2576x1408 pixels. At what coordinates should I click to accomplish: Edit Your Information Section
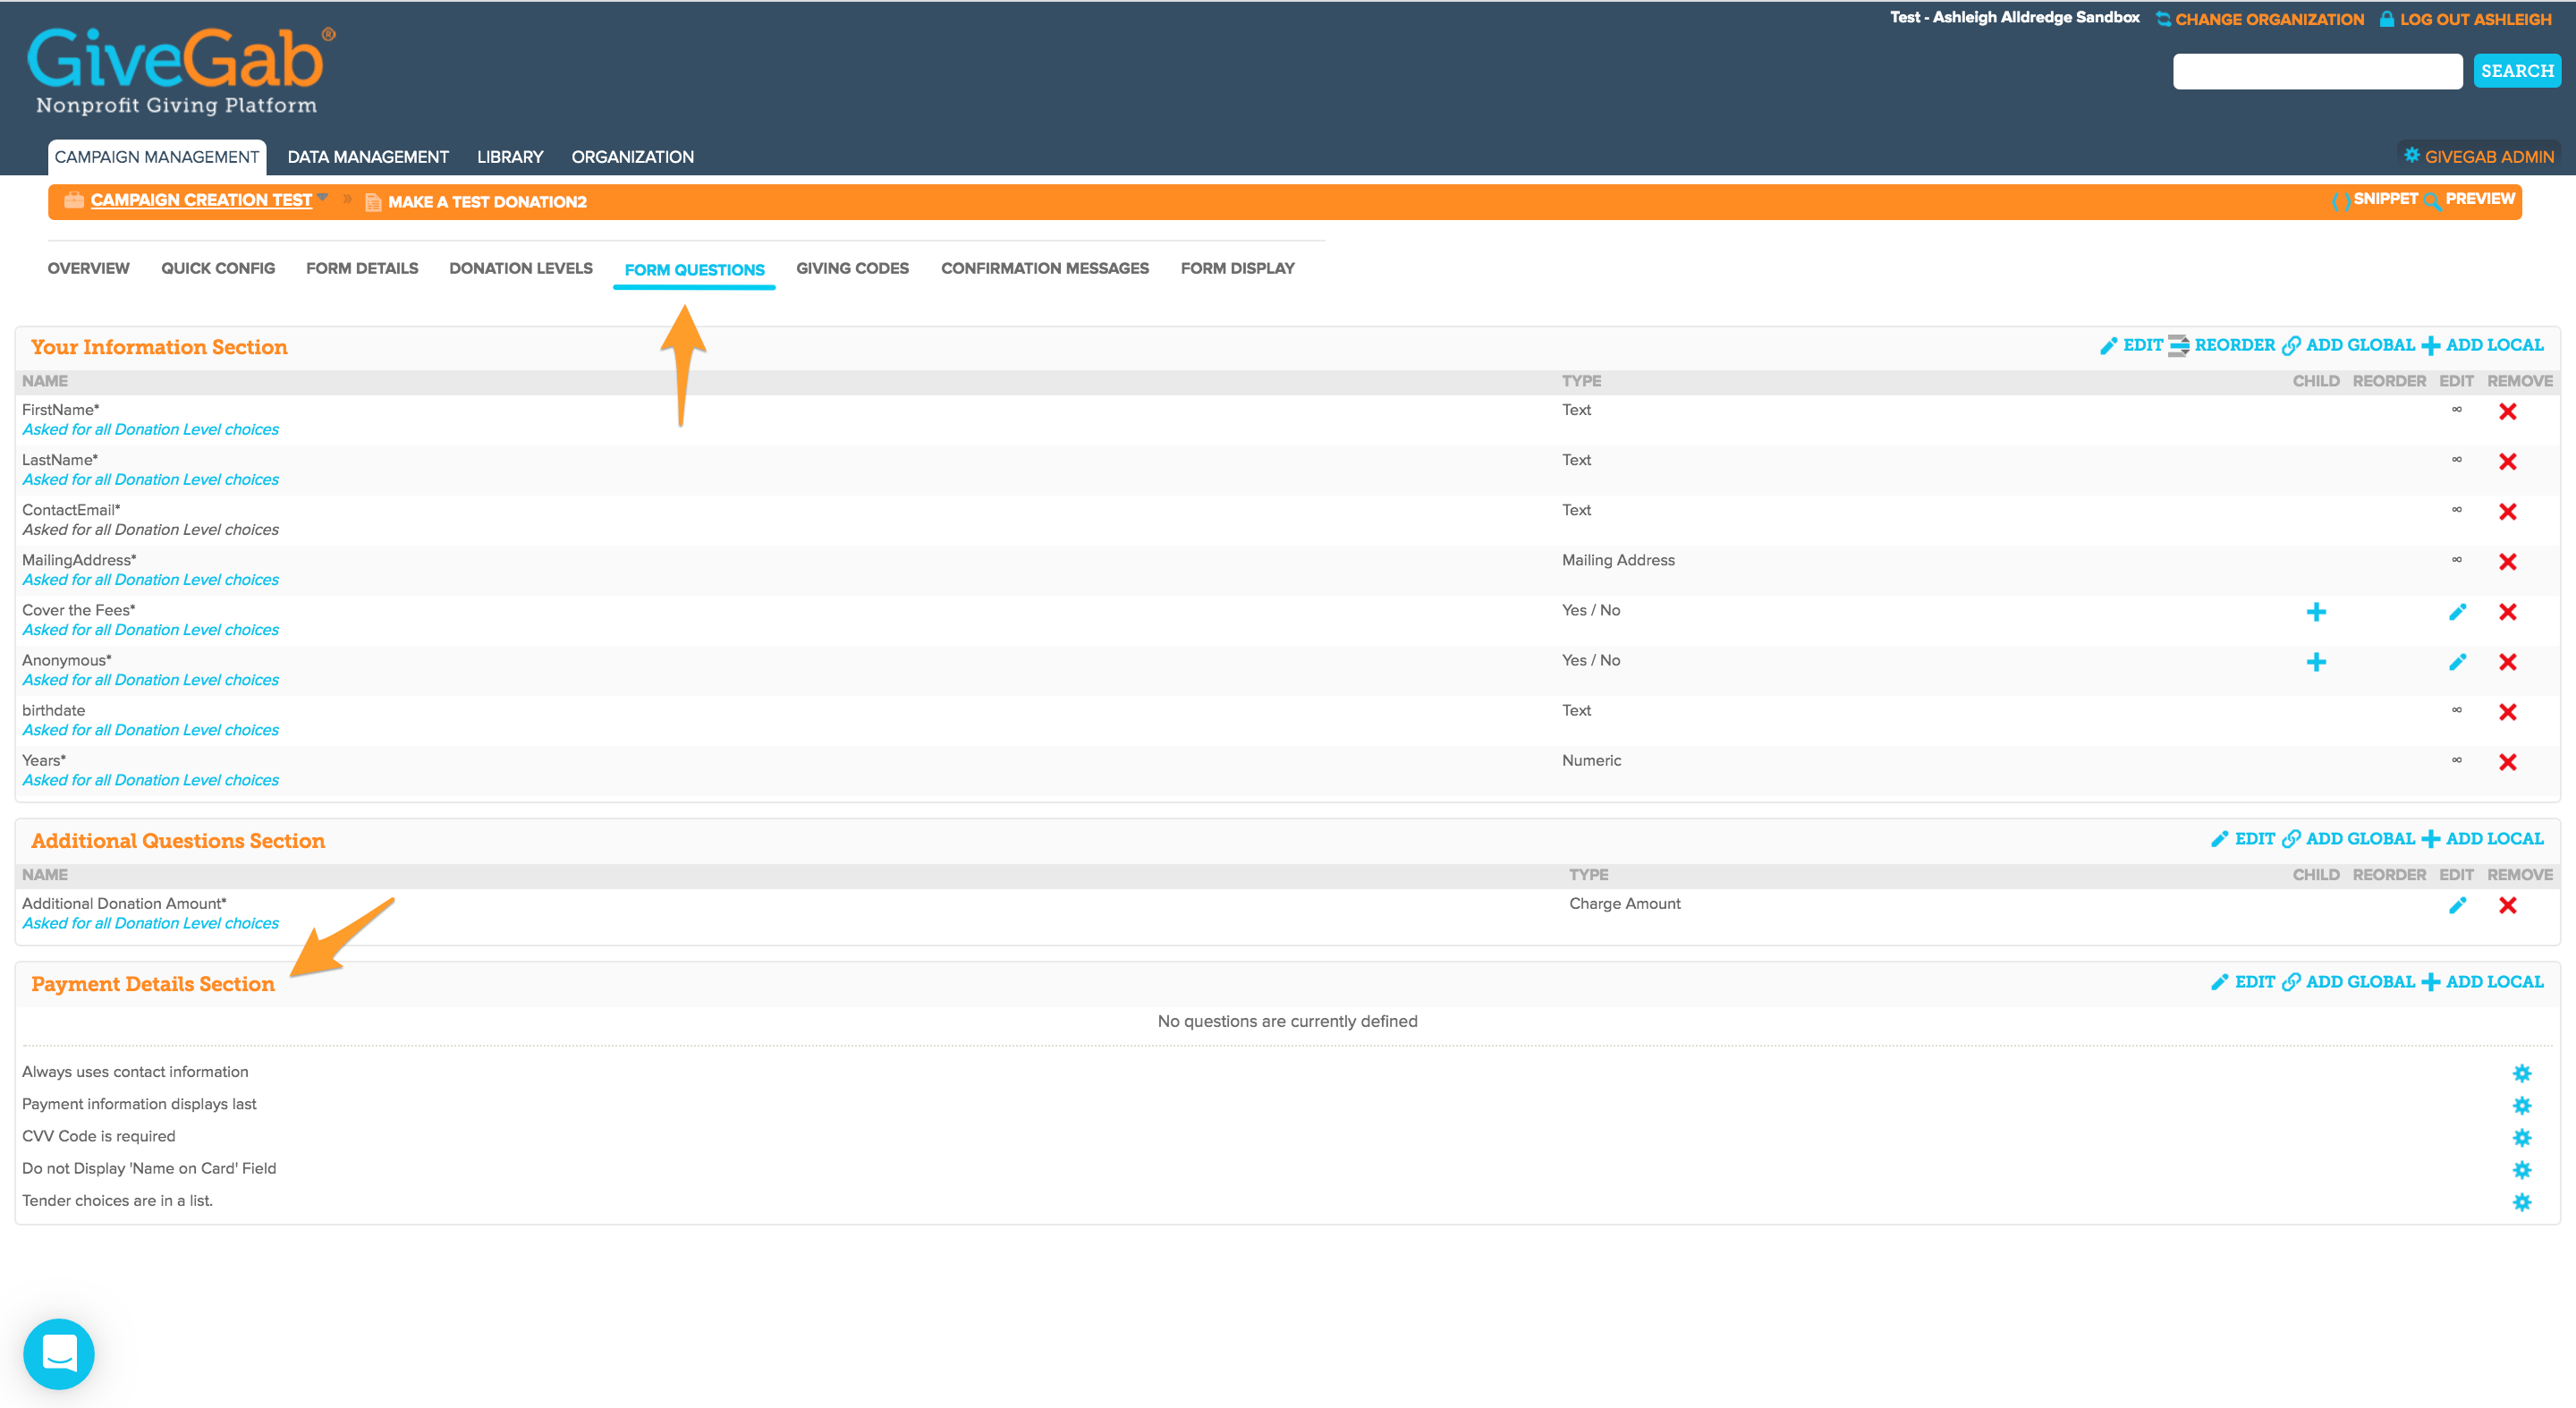(2131, 345)
